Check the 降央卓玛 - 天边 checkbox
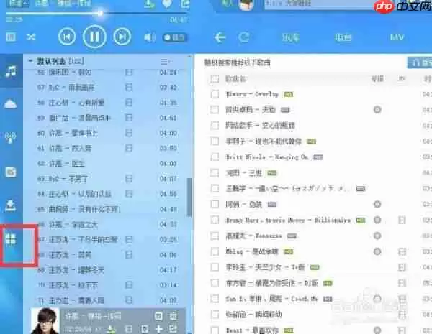The image size is (432, 334). point(215,110)
